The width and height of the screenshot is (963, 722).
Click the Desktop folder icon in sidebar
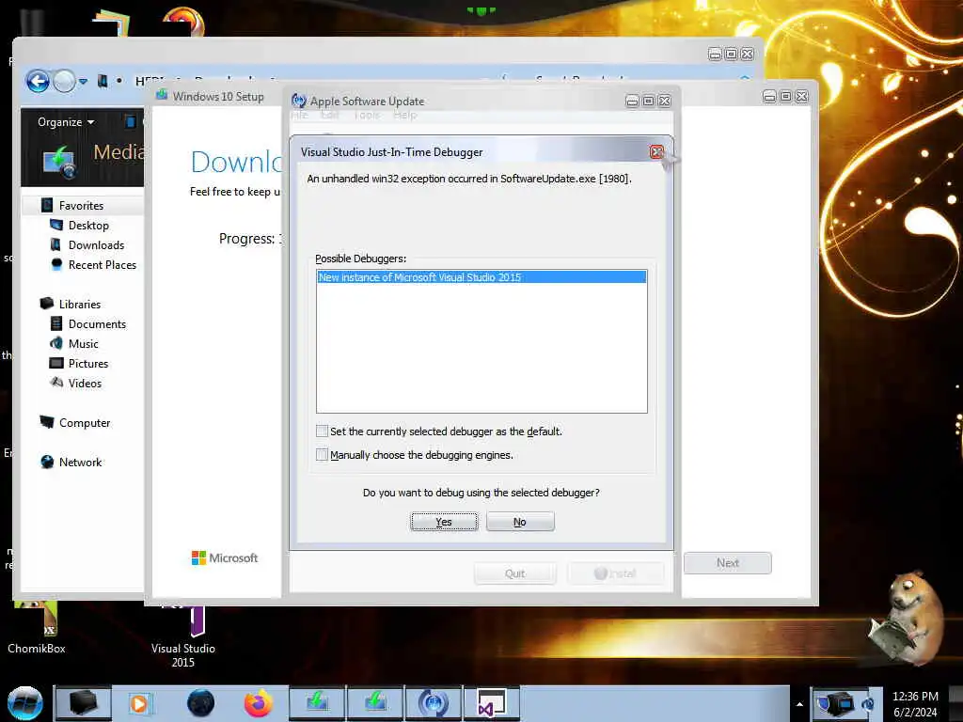[x=55, y=225]
